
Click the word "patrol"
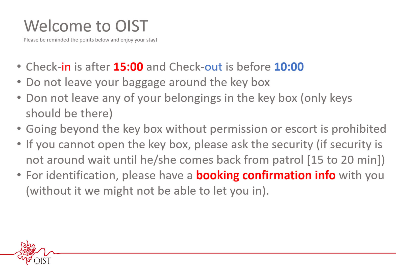(x=287, y=160)
